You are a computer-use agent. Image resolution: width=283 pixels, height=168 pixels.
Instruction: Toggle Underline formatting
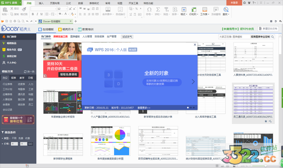click(42, 14)
